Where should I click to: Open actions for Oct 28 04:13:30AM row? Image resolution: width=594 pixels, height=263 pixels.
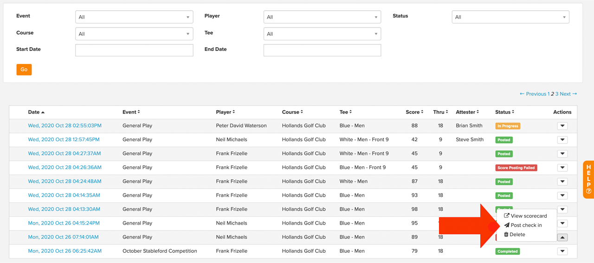coord(562,209)
